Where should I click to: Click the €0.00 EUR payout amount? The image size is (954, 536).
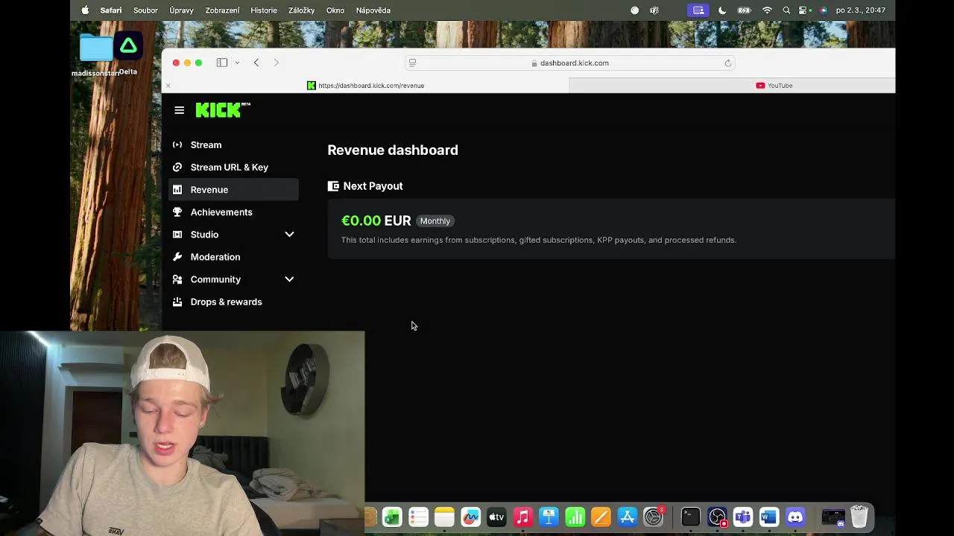(x=376, y=220)
